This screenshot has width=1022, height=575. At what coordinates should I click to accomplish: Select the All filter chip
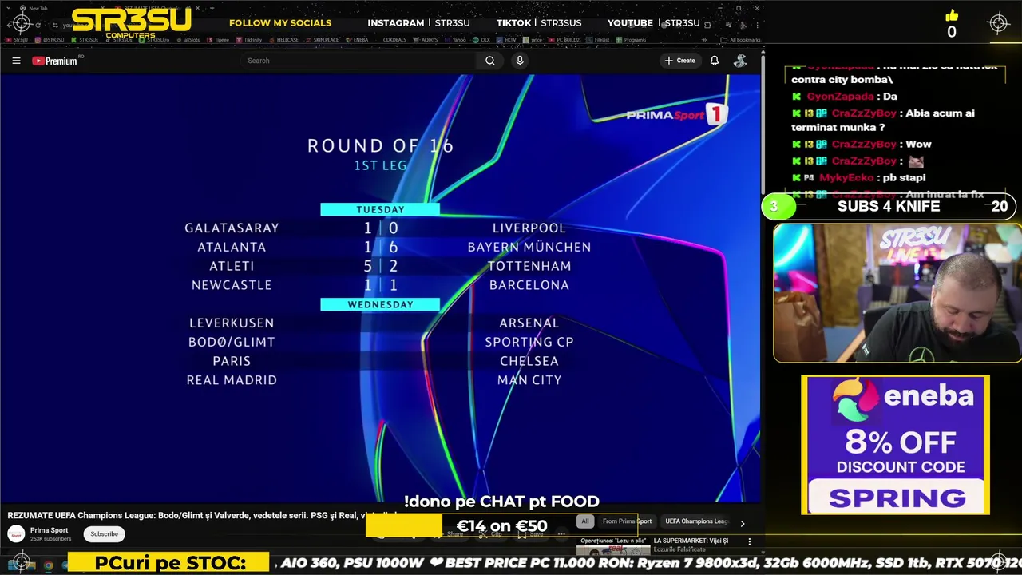click(x=585, y=521)
